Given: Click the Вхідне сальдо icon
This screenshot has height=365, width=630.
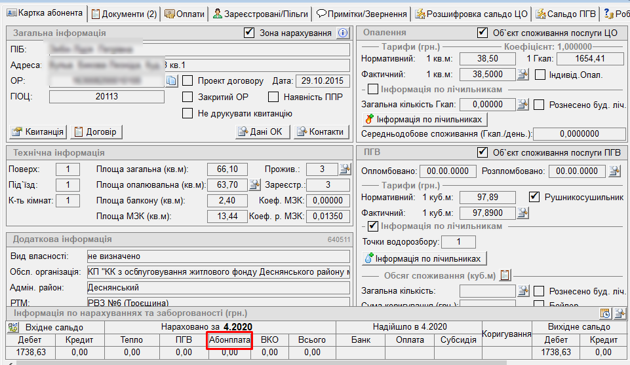Looking at the screenshot, I should [13, 327].
